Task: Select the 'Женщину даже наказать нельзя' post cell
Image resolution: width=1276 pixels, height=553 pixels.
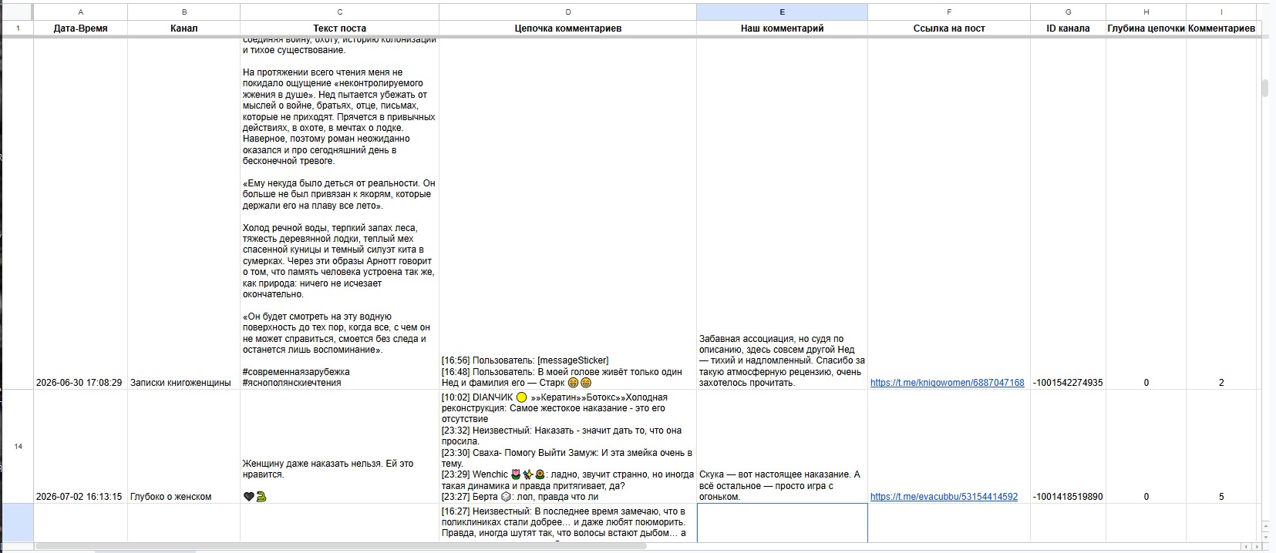Action: [x=340, y=447]
